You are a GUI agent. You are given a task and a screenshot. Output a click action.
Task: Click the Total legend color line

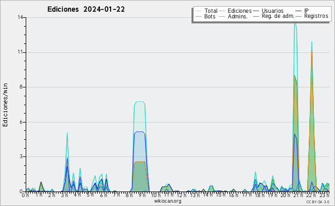pyautogui.click(x=198, y=11)
